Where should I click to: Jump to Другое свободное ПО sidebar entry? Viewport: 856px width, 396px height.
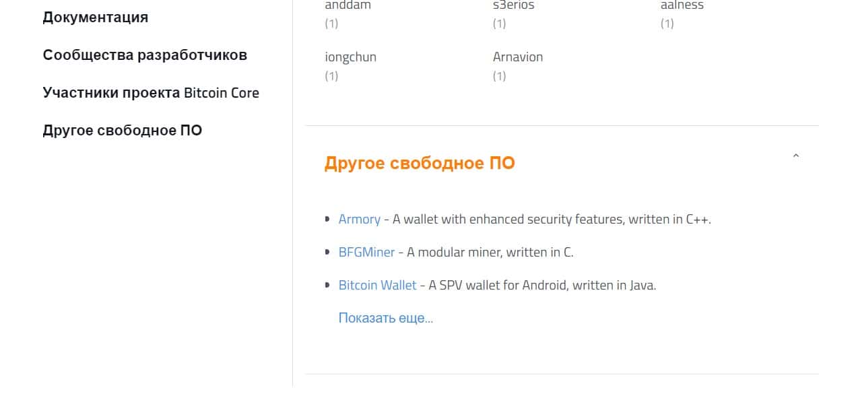(122, 131)
